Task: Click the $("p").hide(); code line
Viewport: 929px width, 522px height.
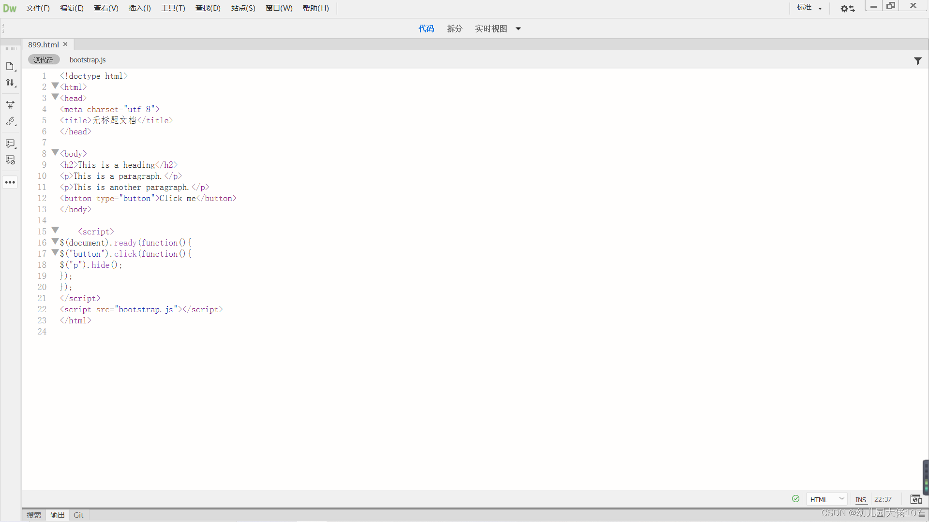Action: pos(91,265)
